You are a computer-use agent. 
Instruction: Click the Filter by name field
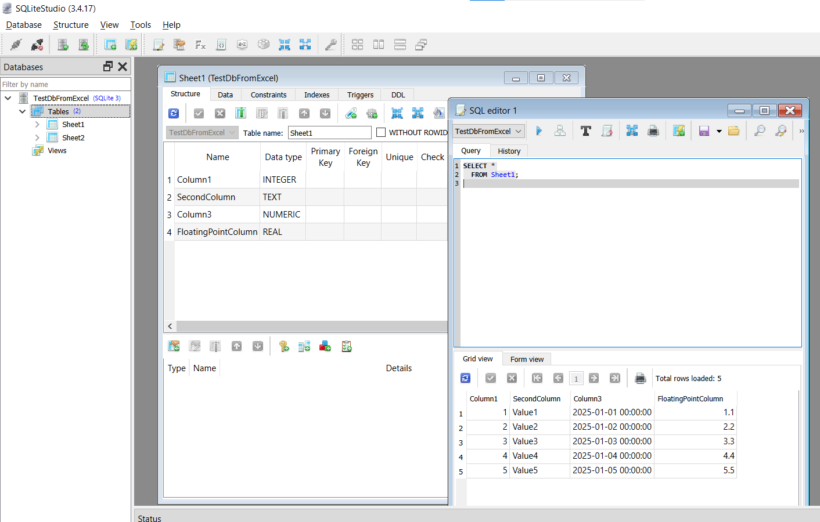pyautogui.click(x=66, y=84)
